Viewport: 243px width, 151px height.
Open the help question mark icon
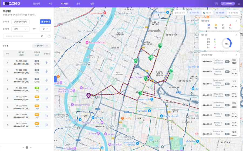pyautogui.click(x=216, y=4)
